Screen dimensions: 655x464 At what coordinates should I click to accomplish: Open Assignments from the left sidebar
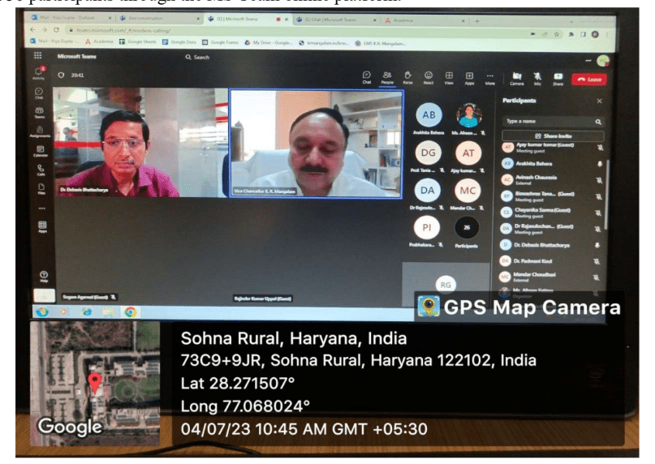[x=39, y=131]
